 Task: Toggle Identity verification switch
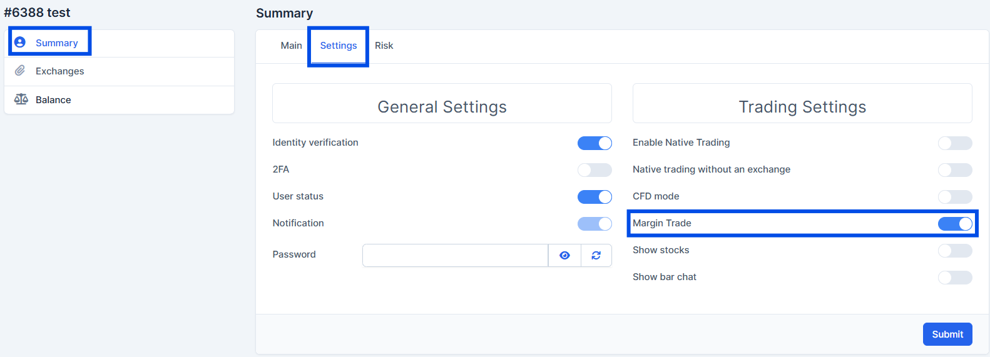(595, 143)
